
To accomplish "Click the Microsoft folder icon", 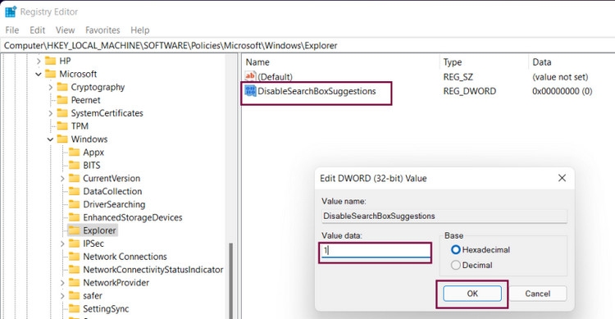I will [50, 74].
